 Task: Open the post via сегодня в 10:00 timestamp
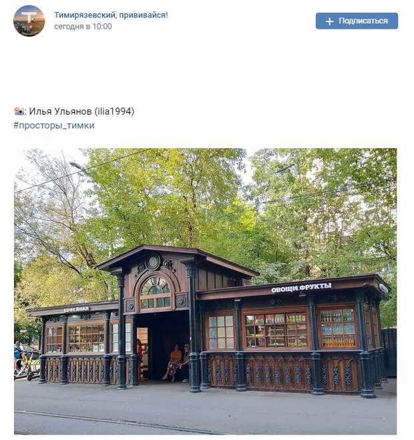point(83,27)
